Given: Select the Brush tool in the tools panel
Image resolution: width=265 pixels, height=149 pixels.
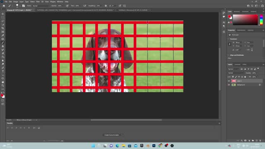Looking at the screenshot, I should [x=3, y=42].
